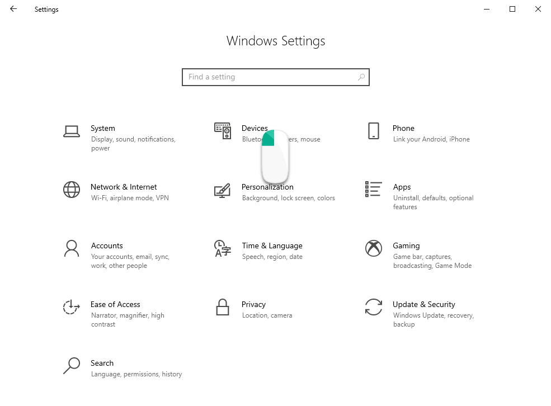Click the Apps list icon

373,189
